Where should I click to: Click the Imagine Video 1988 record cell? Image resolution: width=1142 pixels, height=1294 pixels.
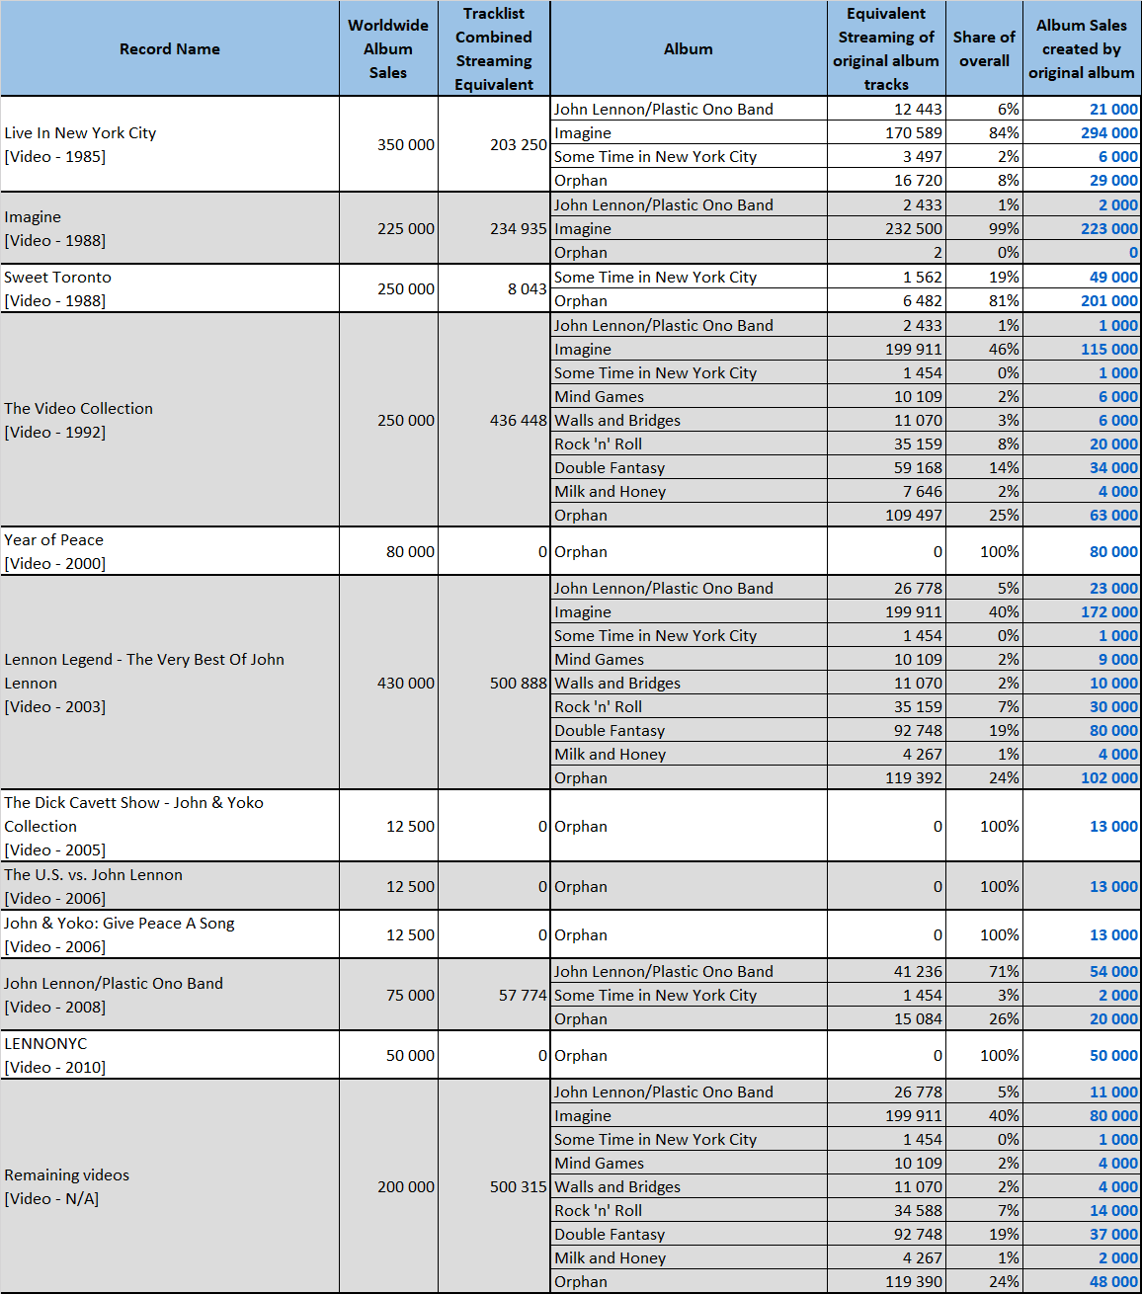170,228
